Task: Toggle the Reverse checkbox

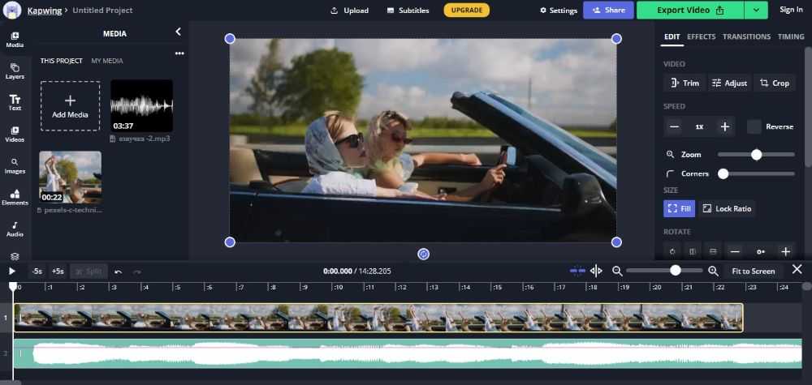Action: [754, 126]
